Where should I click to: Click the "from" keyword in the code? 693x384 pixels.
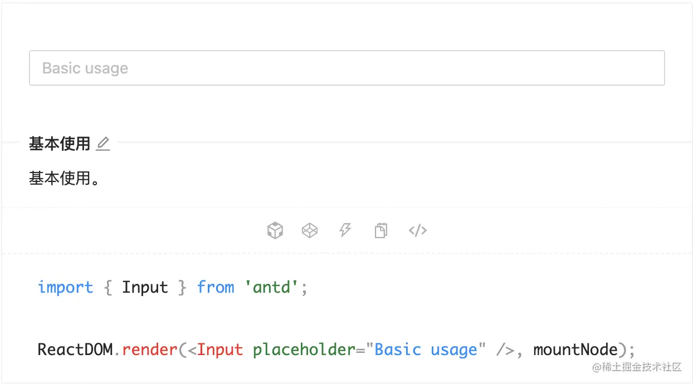[216, 288]
